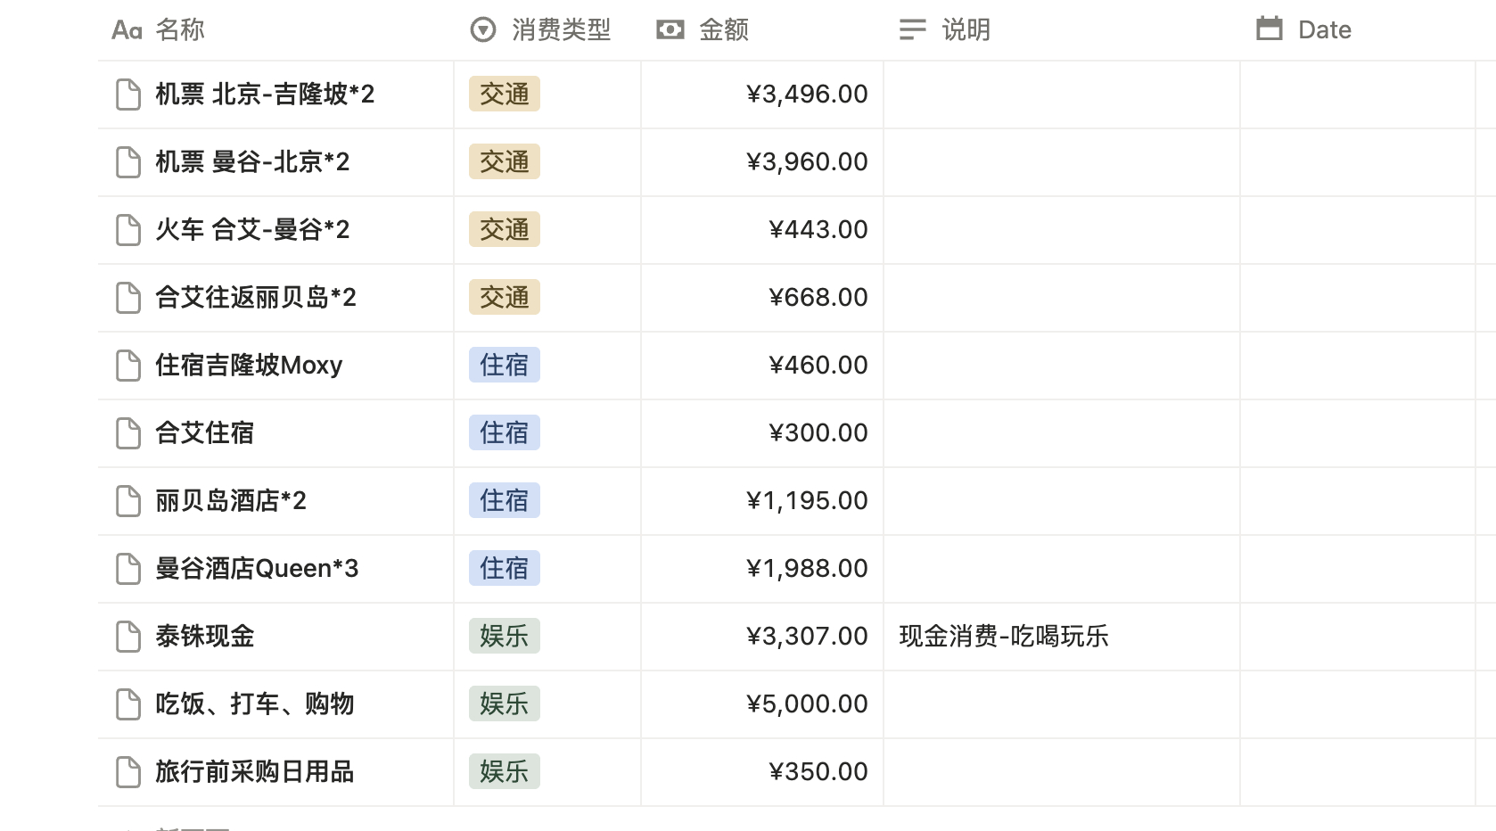Click the 现金消费-吃喝玩乐 description cell
Viewport: 1496px width, 831px height.
coord(1004,637)
